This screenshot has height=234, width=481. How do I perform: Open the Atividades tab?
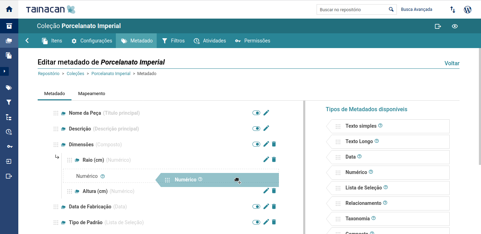pos(210,41)
